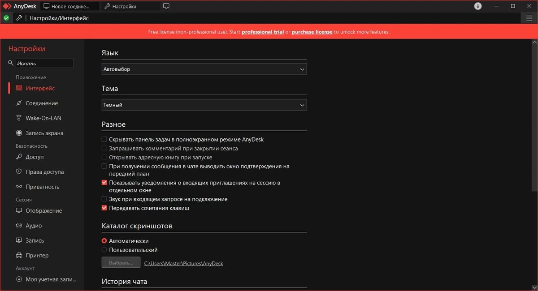Click the settings vertical scrollbar

point(534,116)
